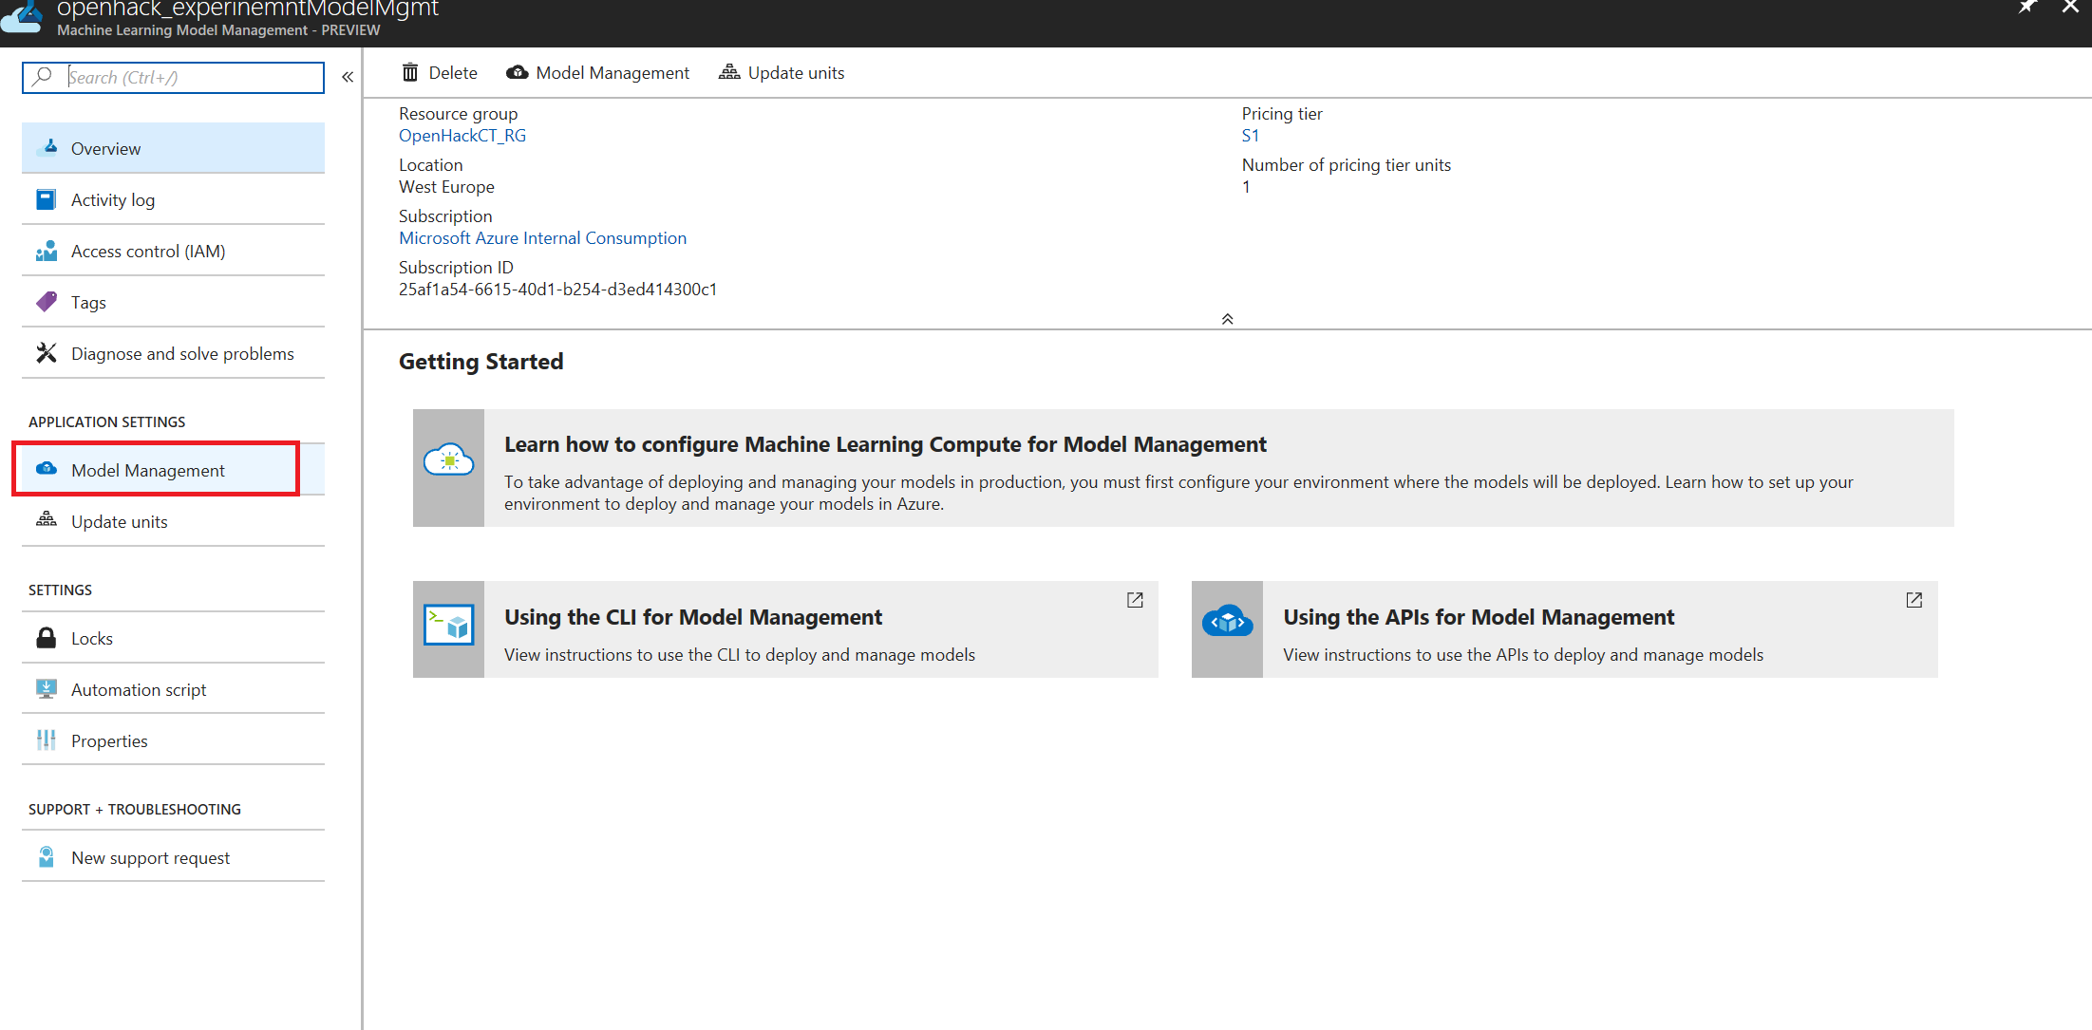Image resolution: width=2092 pixels, height=1030 pixels.
Task: Open Using the CLI for Model Management
Action: (x=785, y=629)
